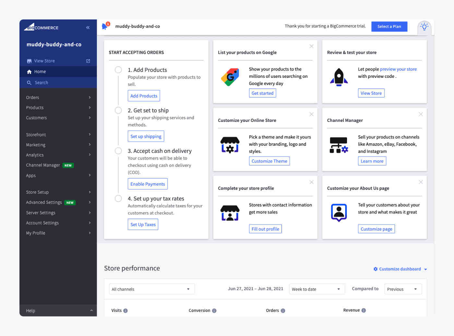Viewport: 454px width, 336px height.
Task: Mark step 4 Set up your tax rates circle
Action: (x=118, y=198)
